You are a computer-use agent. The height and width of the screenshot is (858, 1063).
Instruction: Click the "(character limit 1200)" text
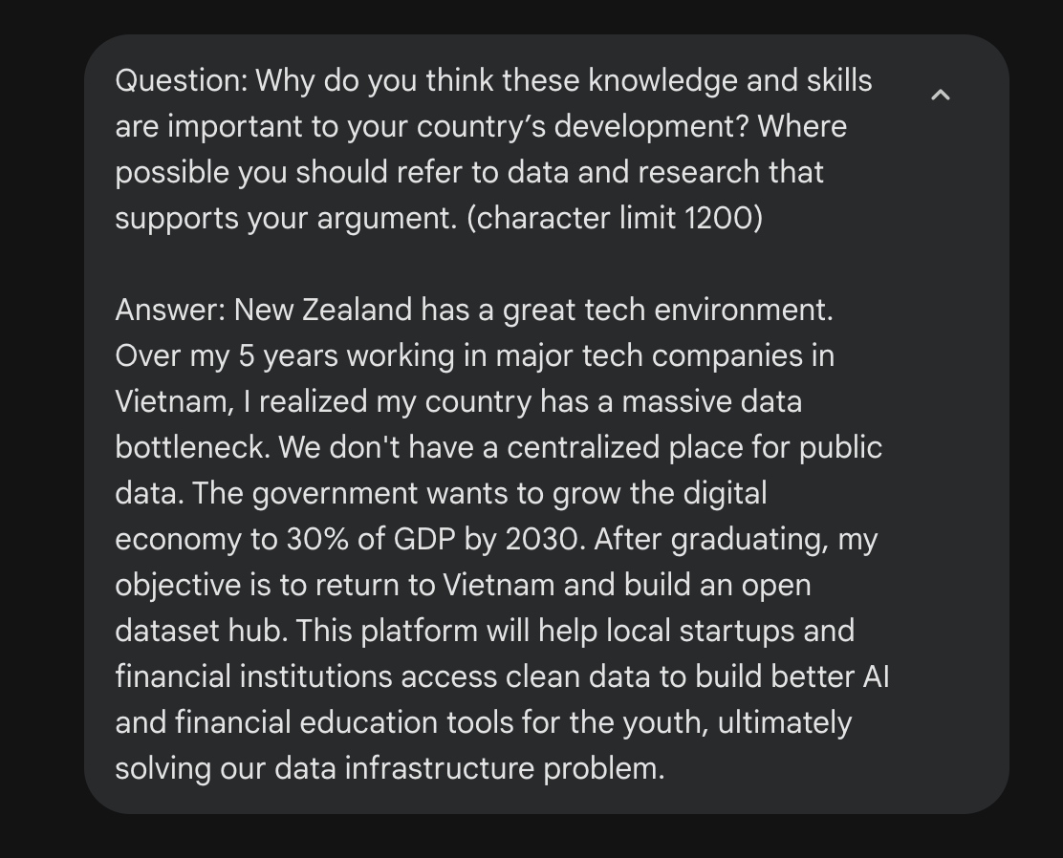(615, 219)
